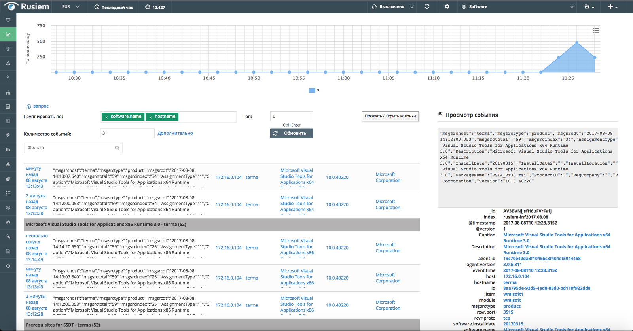Open the wrench tools sidebar icon

click(x=8, y=236)
